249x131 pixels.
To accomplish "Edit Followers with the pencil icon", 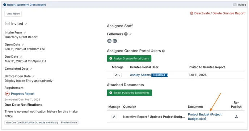I will tap(130, 34).
